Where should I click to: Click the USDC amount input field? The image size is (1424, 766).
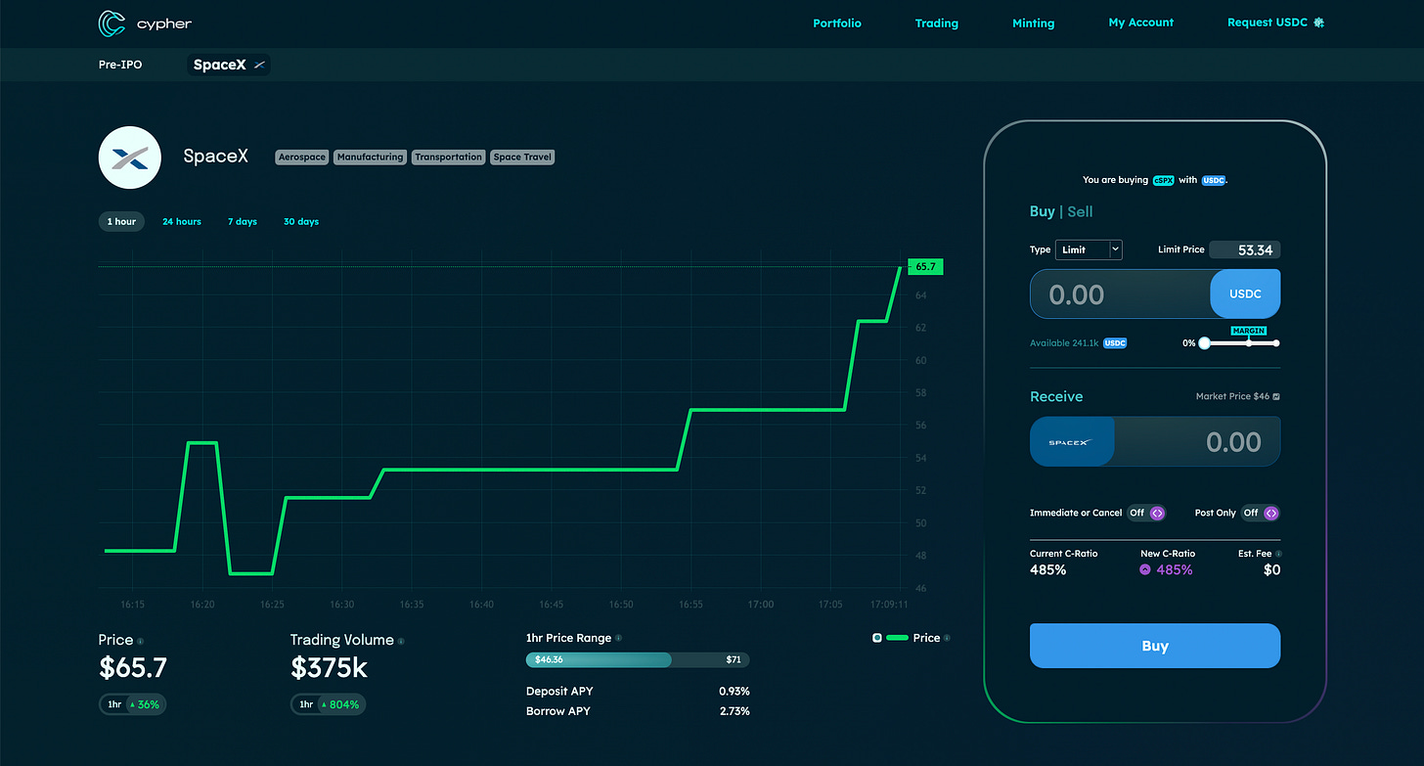(x=1121, y=294)
